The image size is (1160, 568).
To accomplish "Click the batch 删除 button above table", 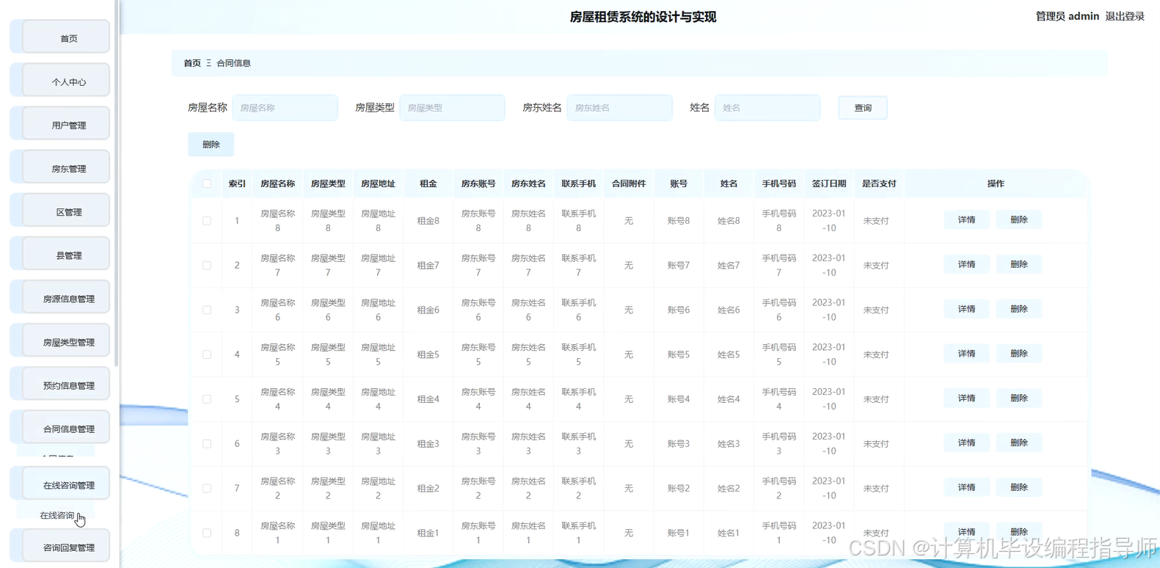I will click(211, 145).
